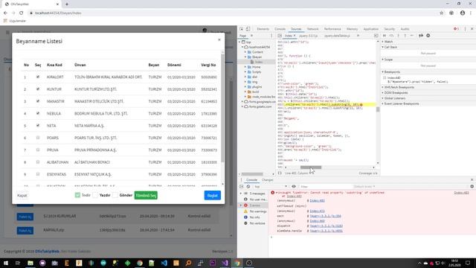Collapse the Ebeyan folder in sources tree
The width and height of the screenshot is (476, 268).
point(245,57)
